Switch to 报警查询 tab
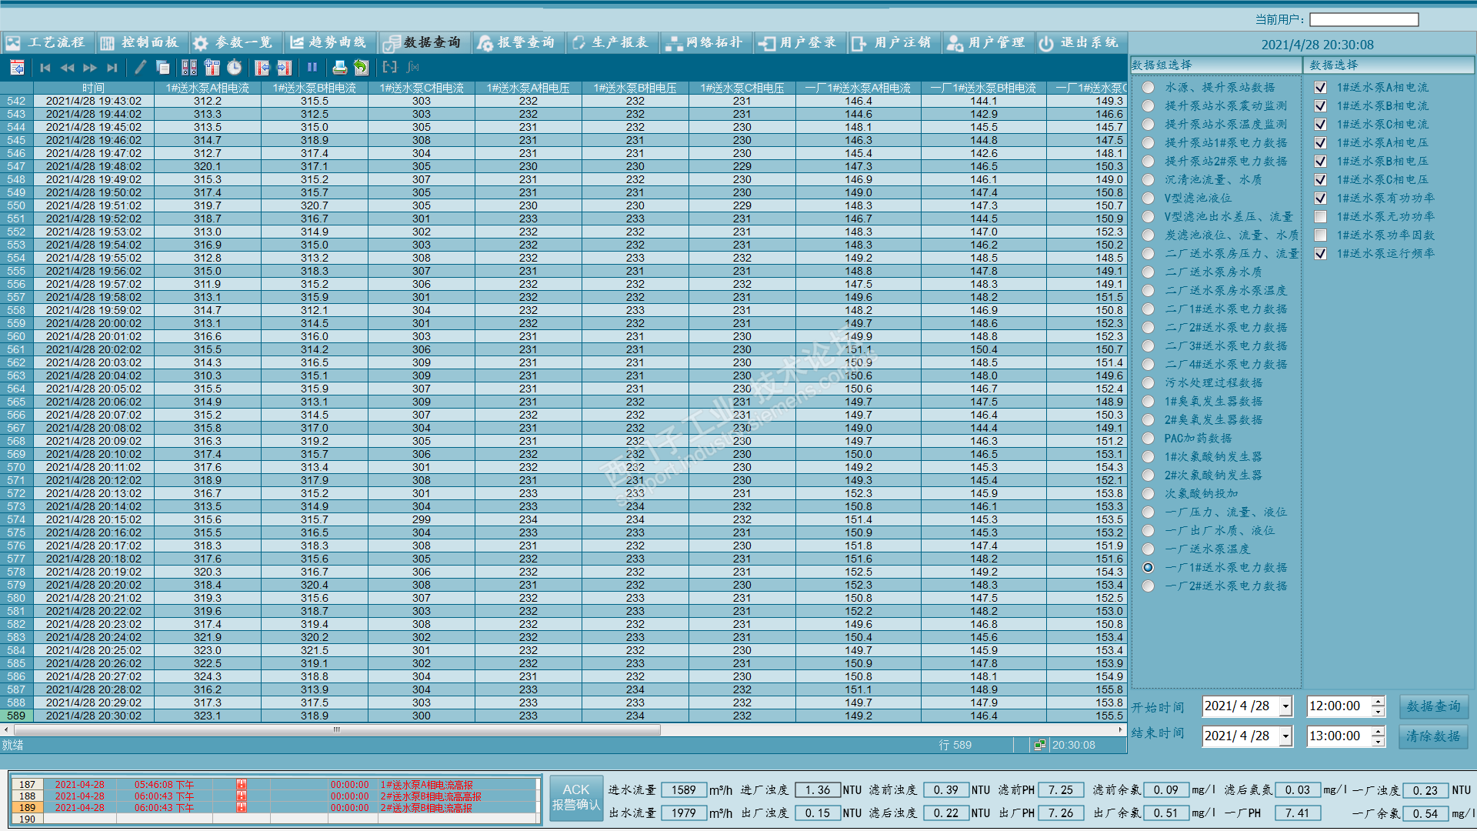The height and width of the screenshot is (831, 1477). (516, 42)
